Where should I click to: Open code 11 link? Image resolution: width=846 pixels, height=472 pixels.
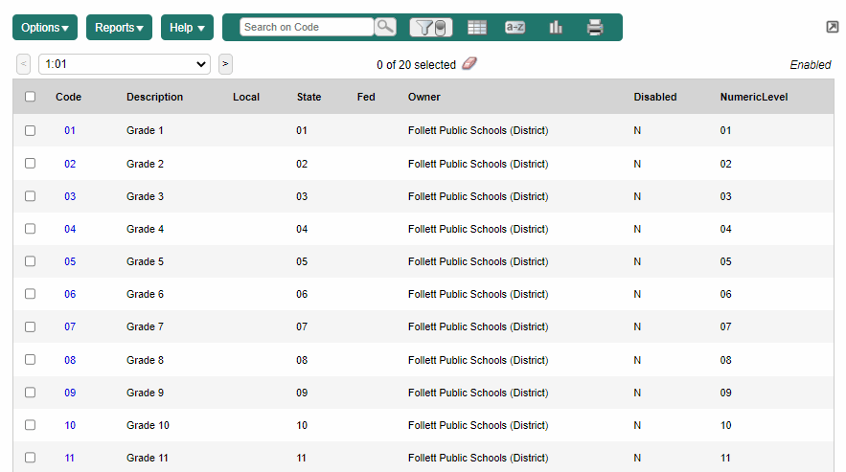pos(70,458)
